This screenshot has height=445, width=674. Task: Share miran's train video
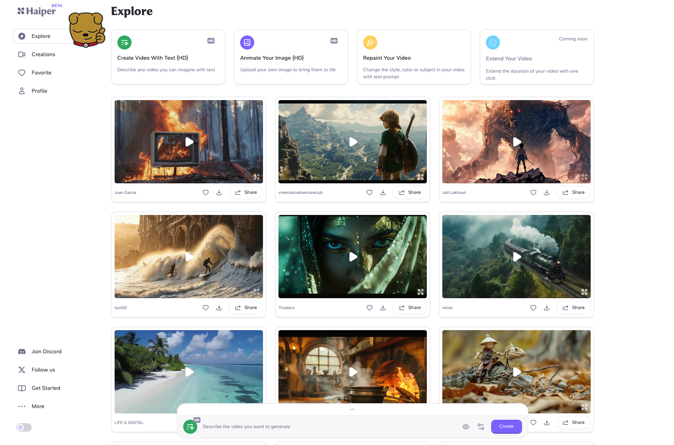573,308
